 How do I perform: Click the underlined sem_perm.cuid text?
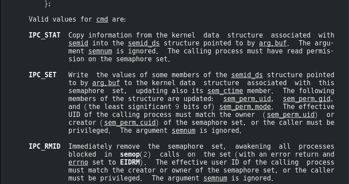[130, 123]
